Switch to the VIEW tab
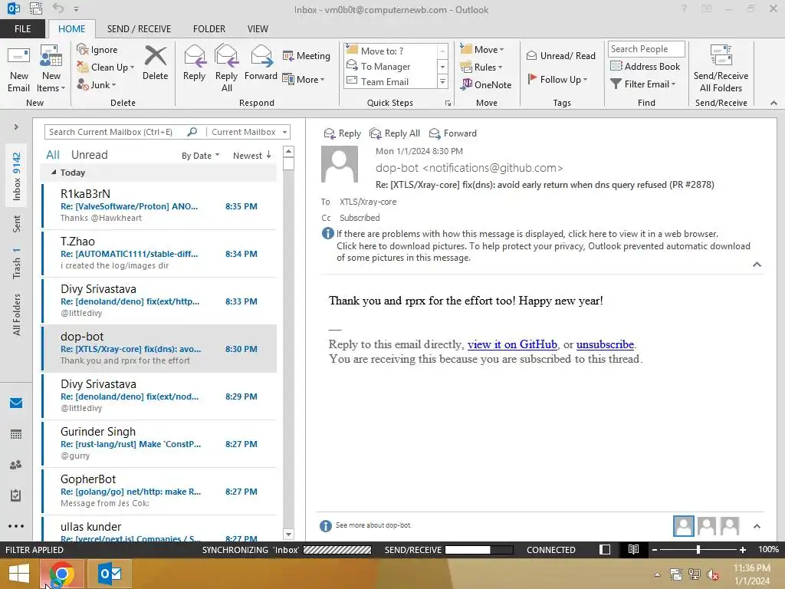Image resolution: width=785 pixels, height=589 pixels. (x=258, y=28)
